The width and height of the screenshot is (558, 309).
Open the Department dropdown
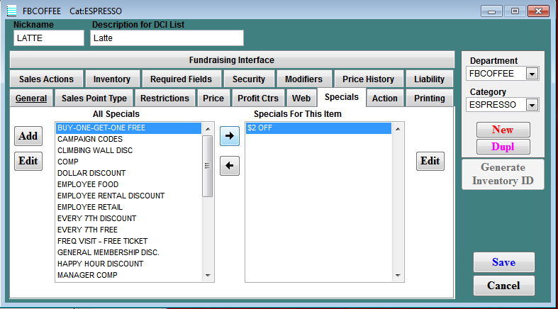(532, 74)
